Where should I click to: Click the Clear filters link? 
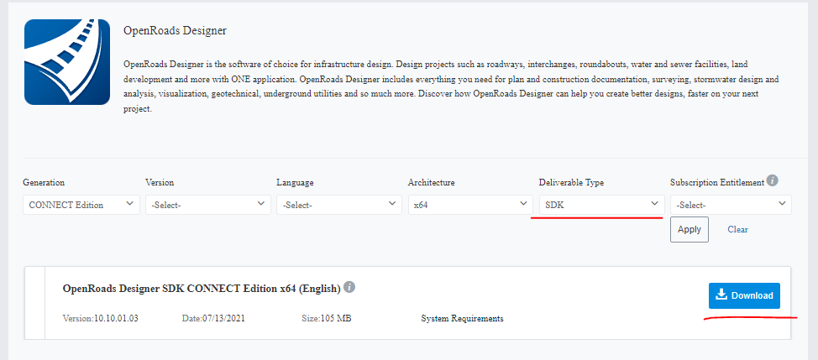point(737,229)
